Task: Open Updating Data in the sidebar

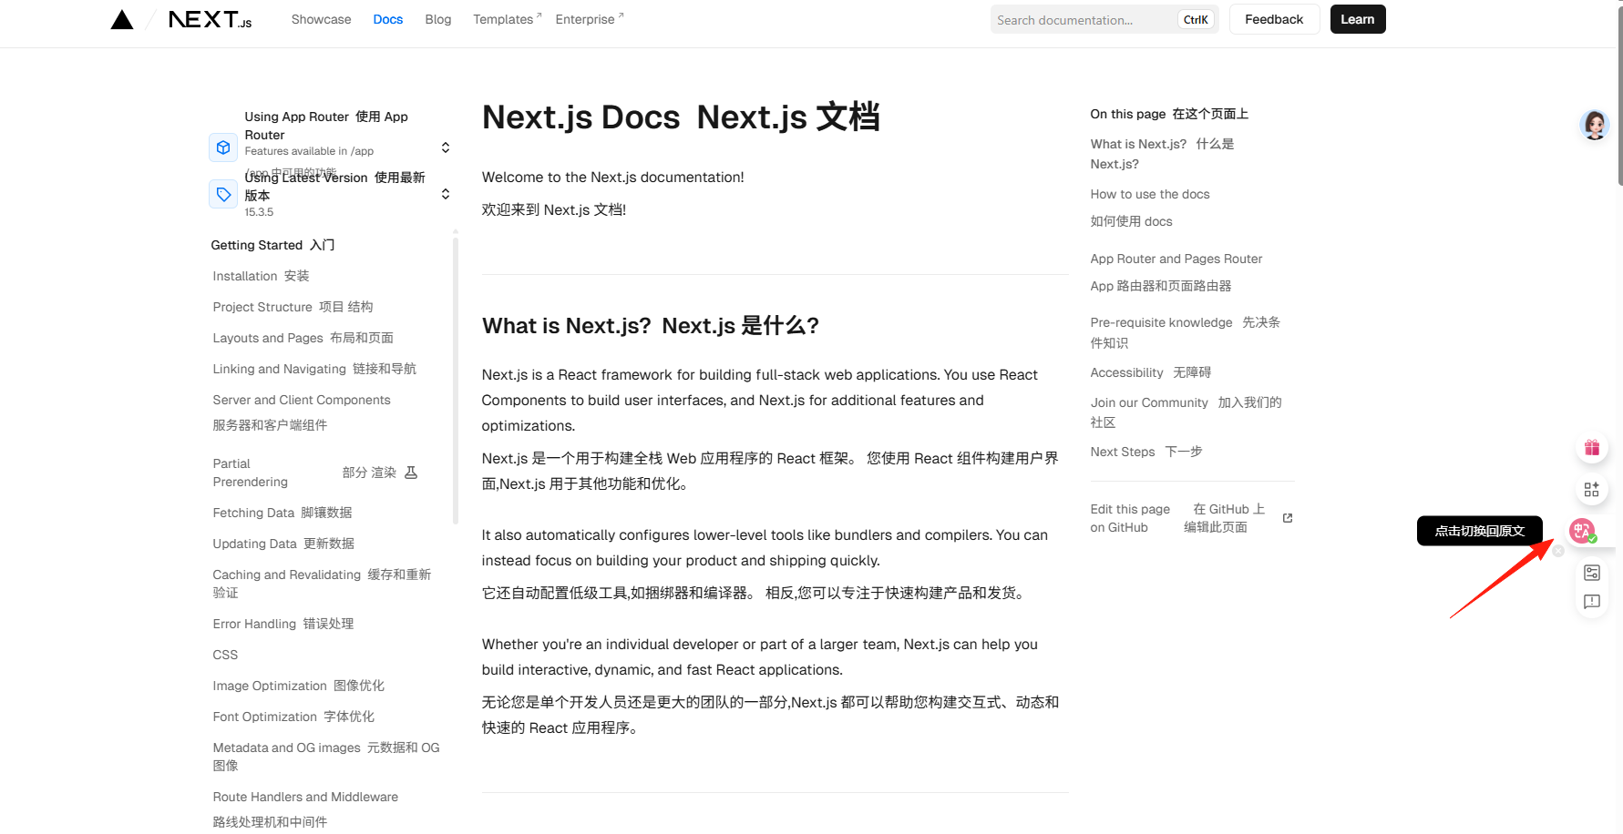Action: pyautogui.click(x=283, y=544)
